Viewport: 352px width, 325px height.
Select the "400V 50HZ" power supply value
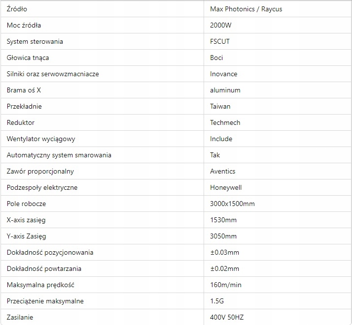coord(227,317)
